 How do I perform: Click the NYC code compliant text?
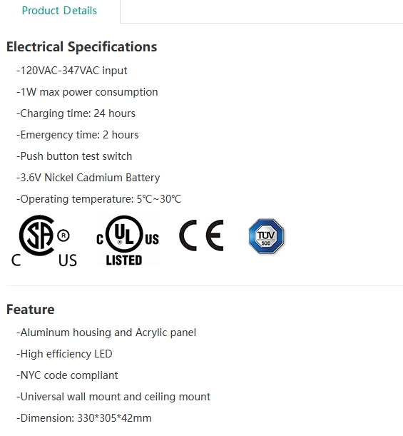67,375
